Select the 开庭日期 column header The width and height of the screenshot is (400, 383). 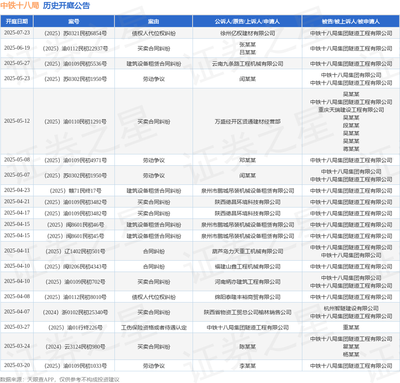(17, 21)
